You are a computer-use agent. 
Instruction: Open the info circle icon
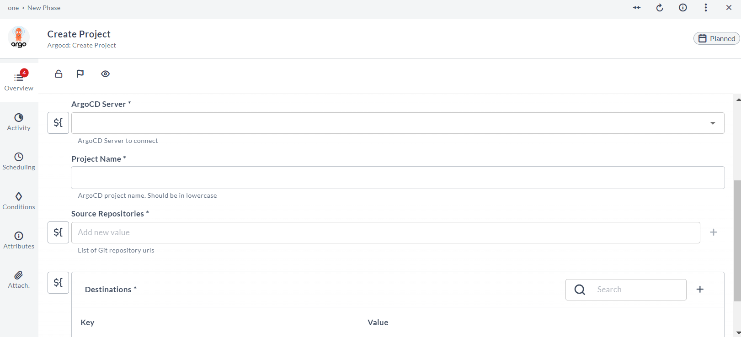point(683,8)
